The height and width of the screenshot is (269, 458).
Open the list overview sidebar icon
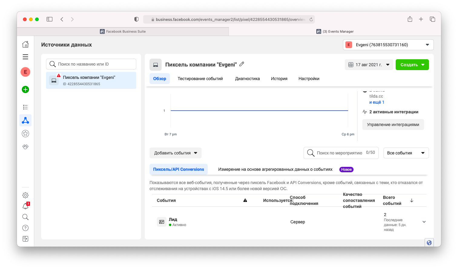pyautogui.click(x=25, y=107)
